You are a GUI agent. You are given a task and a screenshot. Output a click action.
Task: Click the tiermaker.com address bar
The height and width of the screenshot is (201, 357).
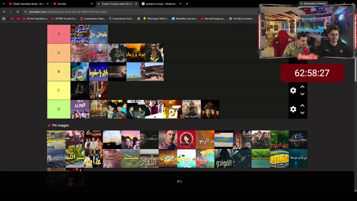click(x=139, y=12)
